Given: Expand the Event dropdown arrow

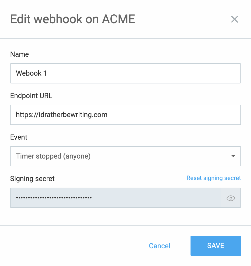Looking at the screenshot, I should 233,156.
